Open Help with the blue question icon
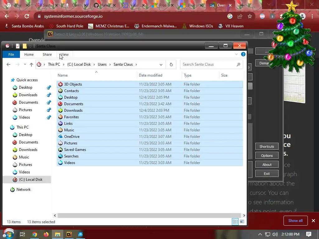This screenshot has height=239, width=319. pos(243,54)
